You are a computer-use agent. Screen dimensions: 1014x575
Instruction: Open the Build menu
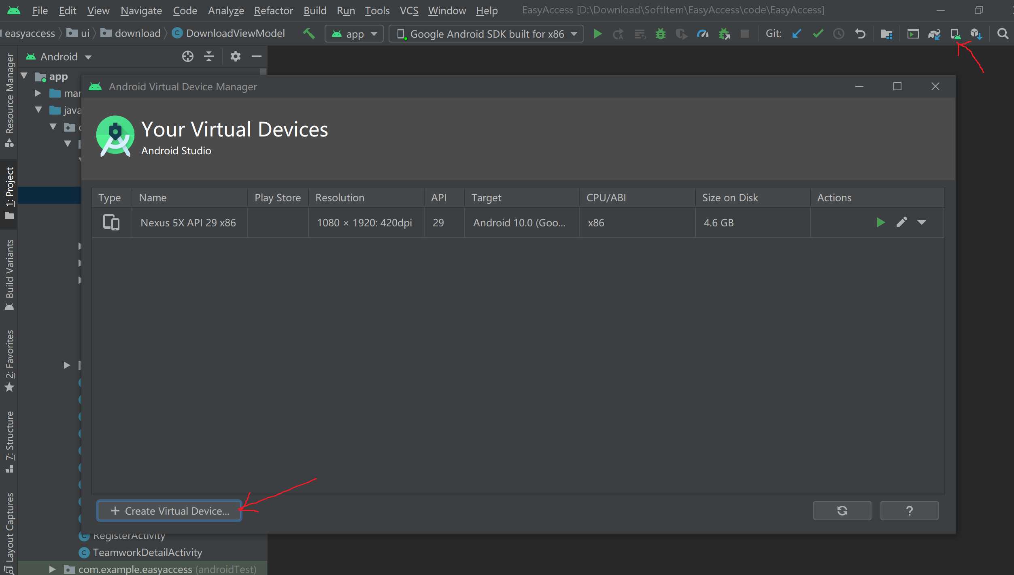315,9
